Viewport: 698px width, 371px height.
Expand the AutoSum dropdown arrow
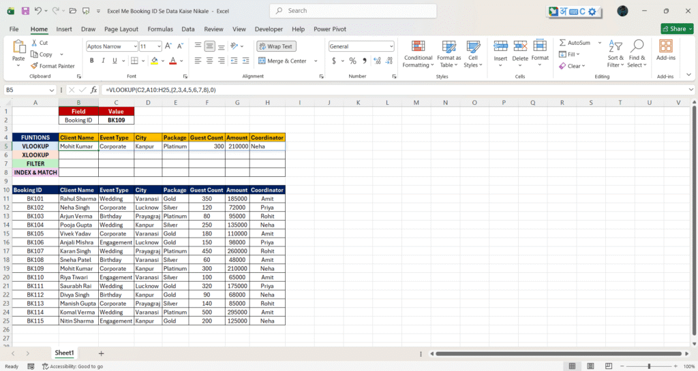click(600, 43)
